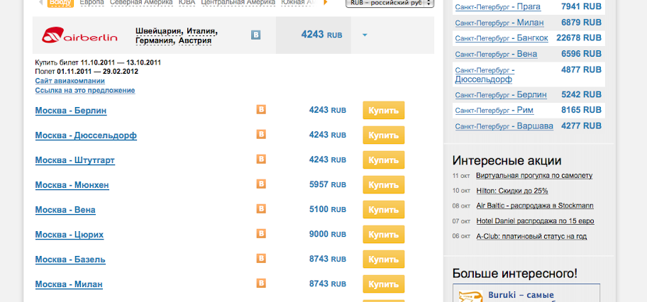
Task: Open Санкт-Петербург - Милан link
Action: click(499, 23)
